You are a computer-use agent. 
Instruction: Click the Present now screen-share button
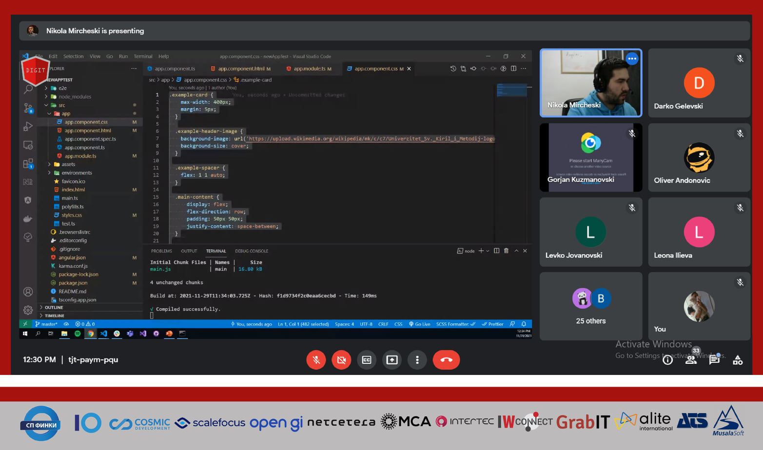tap(392, 360)
